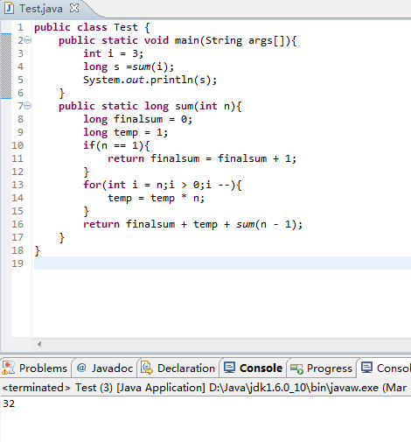Click the second Console tab icon
Image resolution: width=411 pixels, height=442 pixels.
point(366,368)
